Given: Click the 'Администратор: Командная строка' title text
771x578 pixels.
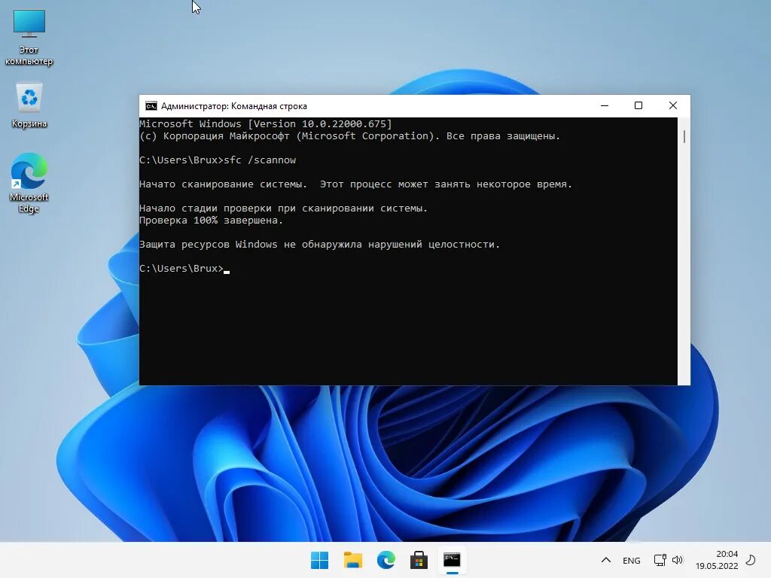Looking at the screenshot, I should (234, 106).
